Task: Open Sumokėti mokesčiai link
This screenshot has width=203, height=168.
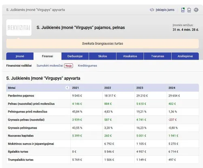Action: pos(50,66)
